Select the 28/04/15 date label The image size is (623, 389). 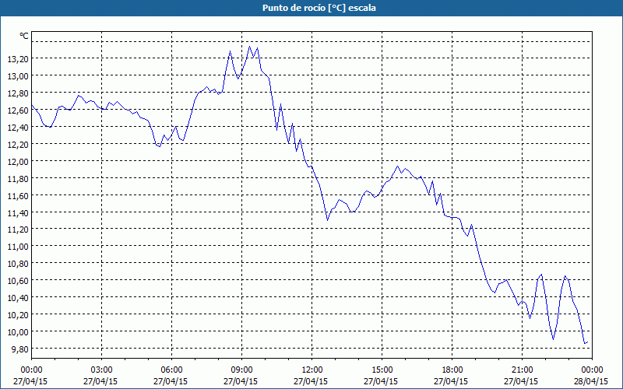[x=592, y=381]
